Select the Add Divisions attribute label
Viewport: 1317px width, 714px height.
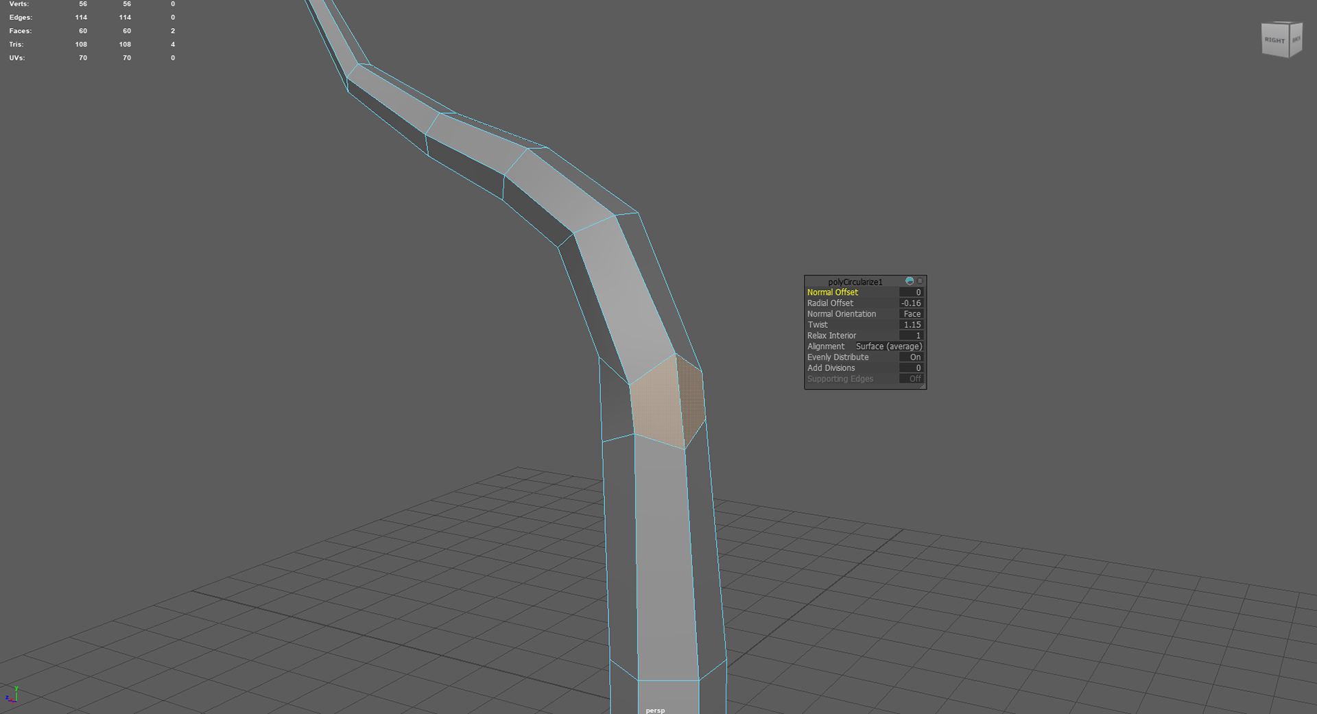(x=831, y=368)
